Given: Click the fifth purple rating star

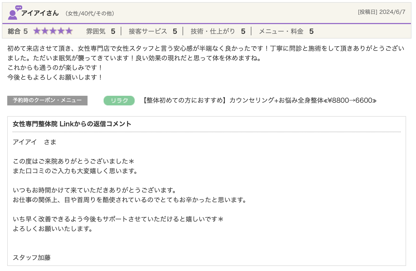Looking at the screenshot, I should [69, 31].
